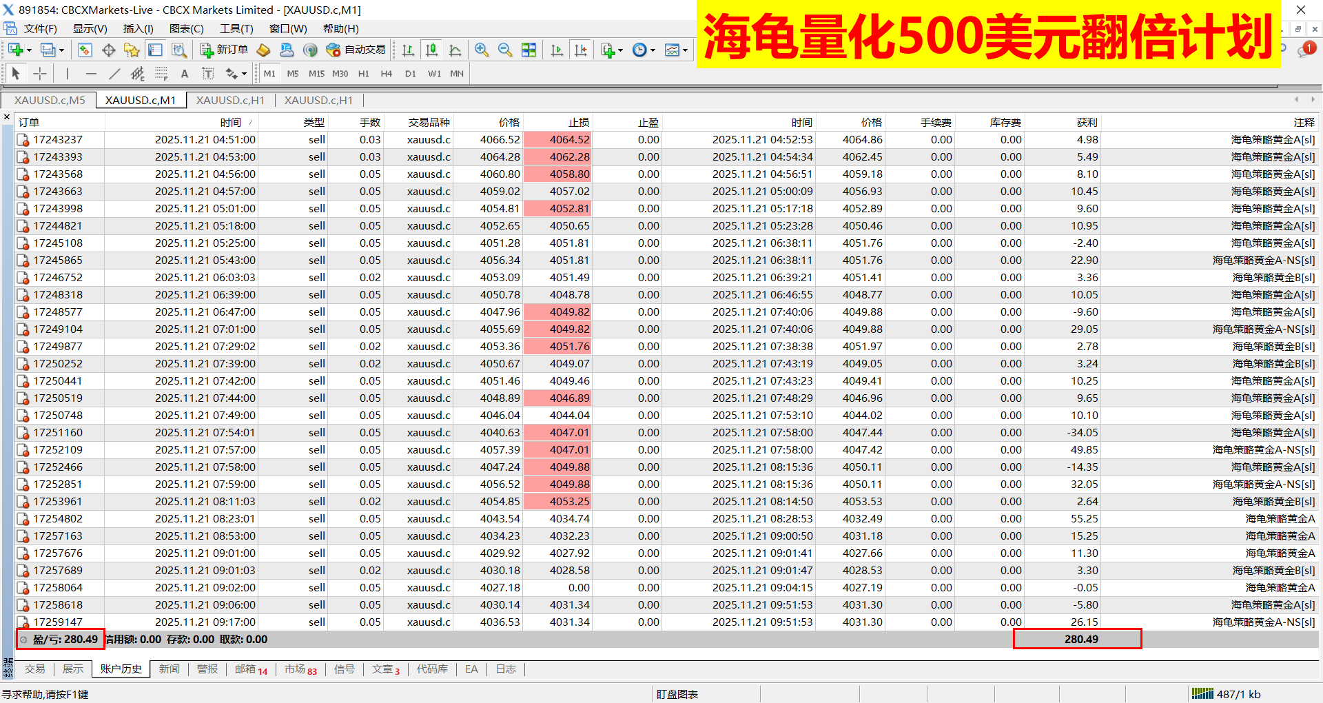Image resolution: width=1323 pixels, height=703 pixels.
Task: Draw a horizontal line on chart
Action: click(91, 73)
